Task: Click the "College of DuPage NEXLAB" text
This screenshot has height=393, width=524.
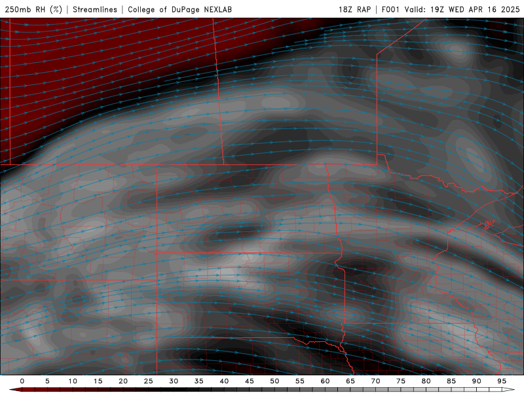Action: click(x=179, y=9)
